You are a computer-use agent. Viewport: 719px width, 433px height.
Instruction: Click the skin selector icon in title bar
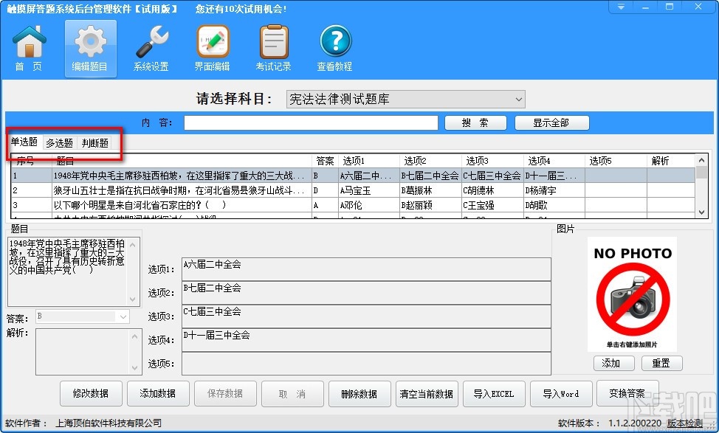[621, 7]
